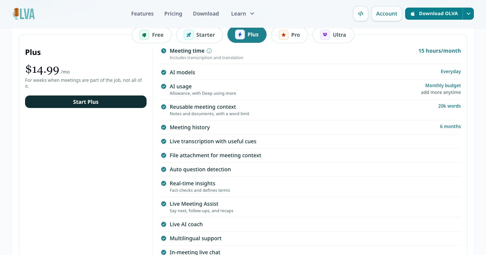Click the OLVA microphone logo
The width and height of the screenshot is (486, 255).
pyautogui.click(x=24, y=14)
